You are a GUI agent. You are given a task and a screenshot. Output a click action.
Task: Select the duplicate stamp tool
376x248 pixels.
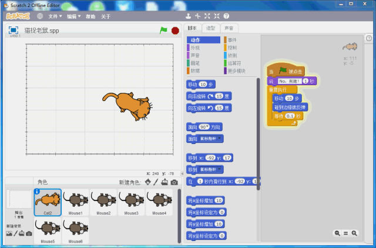pos(189,16)
